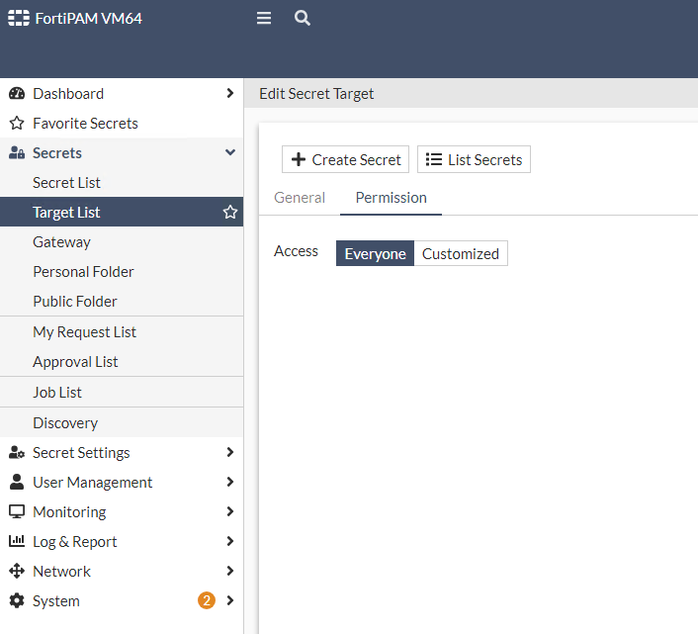This screenshot has height=634, width=698.
Task: Click the Network arrows icon
Action: (16, 571)
